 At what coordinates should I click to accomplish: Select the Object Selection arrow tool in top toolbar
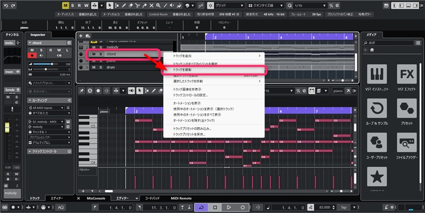110,5
